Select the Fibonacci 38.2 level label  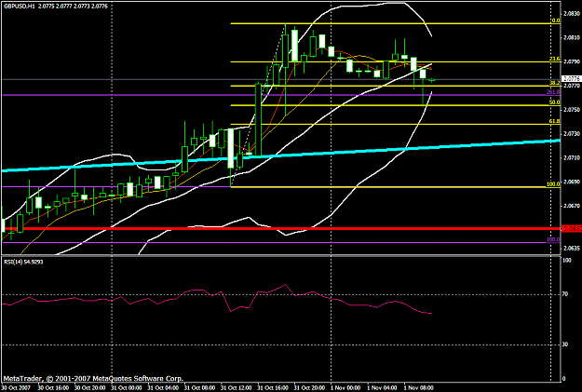[555, 83]
